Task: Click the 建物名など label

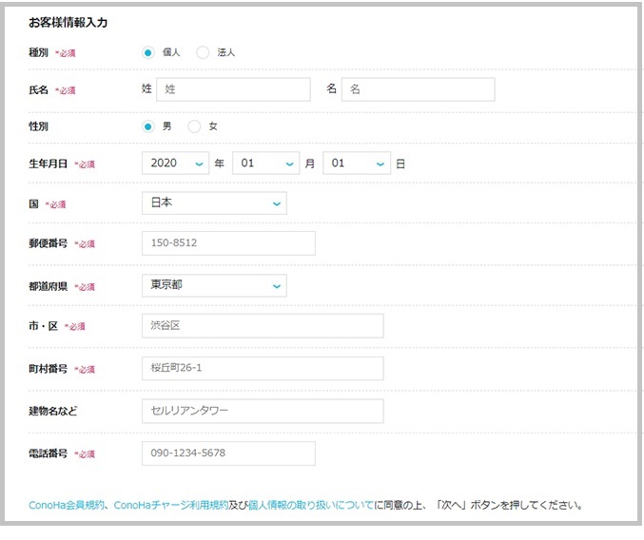Action: coord(53,411)
